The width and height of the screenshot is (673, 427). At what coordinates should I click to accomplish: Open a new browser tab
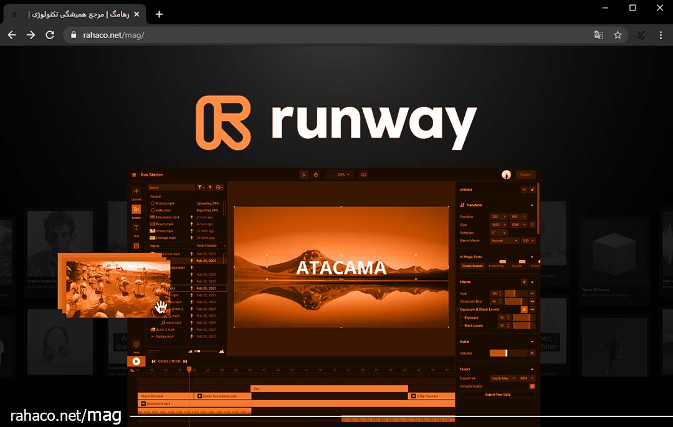[160, 14]
